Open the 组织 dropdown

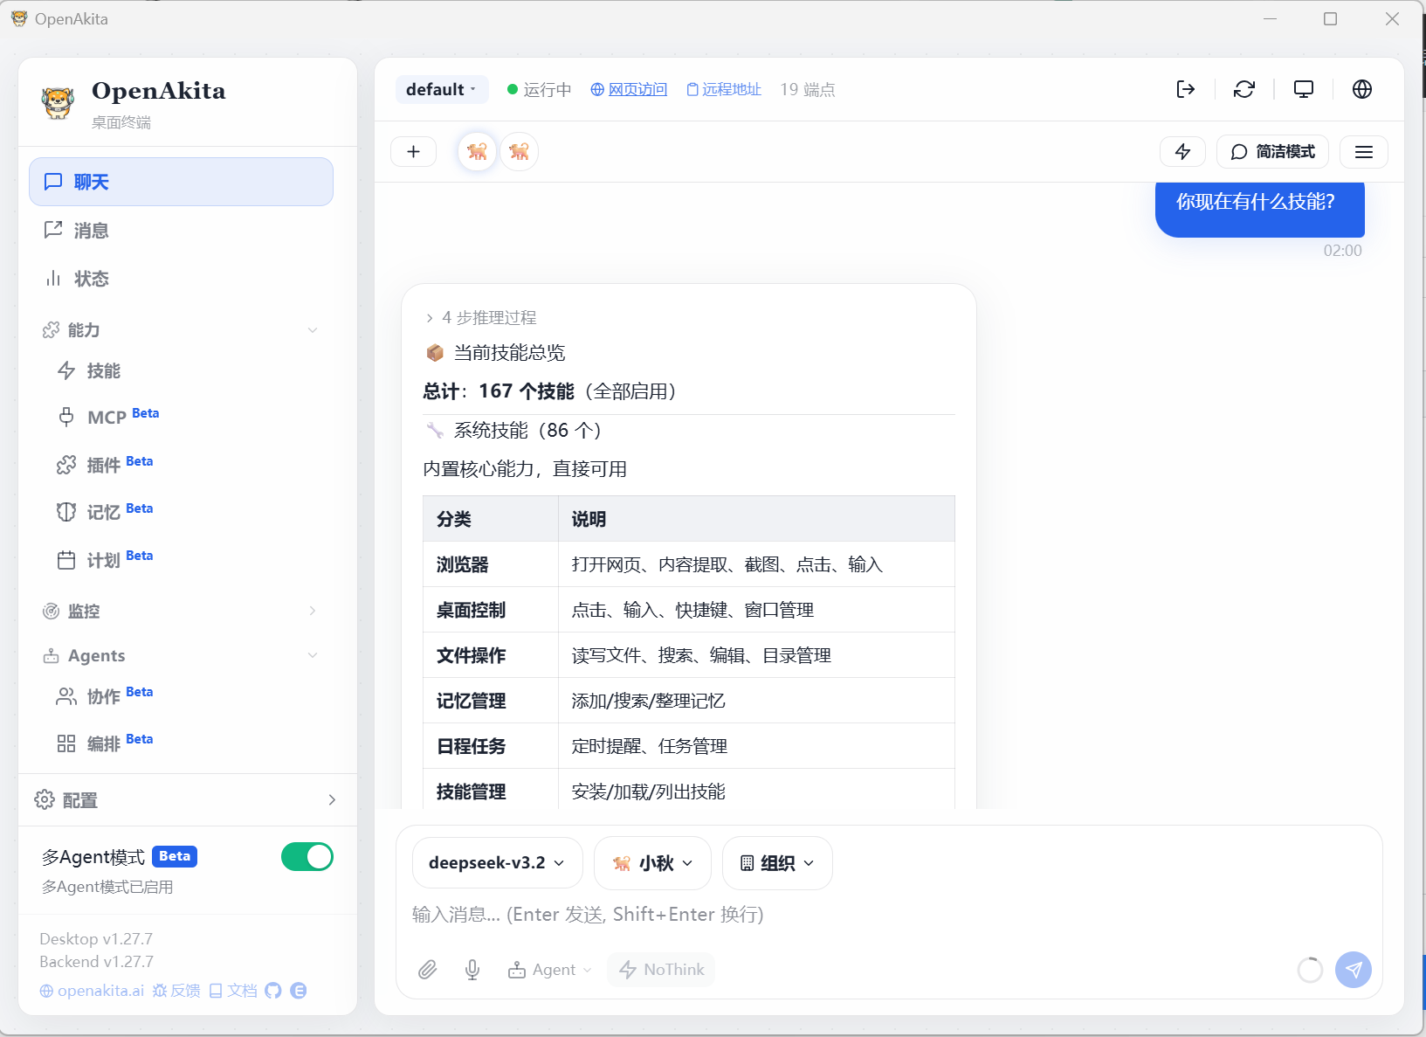[777, 863]
